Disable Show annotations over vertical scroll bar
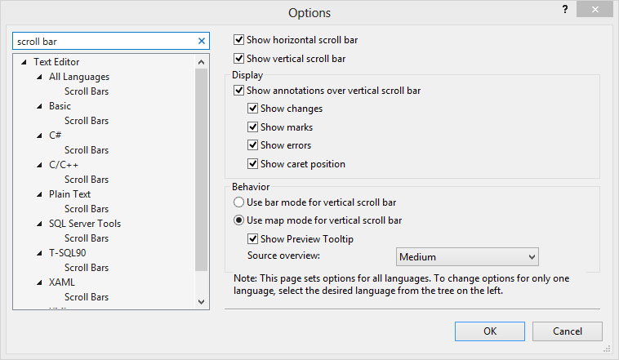Image resolution: width=619 pixels, height=360 pixels. (239, 91)
